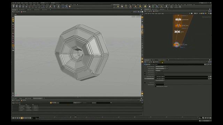The height and width of the screenshot is (125, 223).
Task: Select the Font shelf tool
Action: [54, 7]
